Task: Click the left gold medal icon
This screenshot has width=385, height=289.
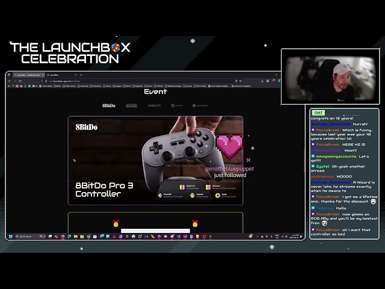Action: (115, 223)
